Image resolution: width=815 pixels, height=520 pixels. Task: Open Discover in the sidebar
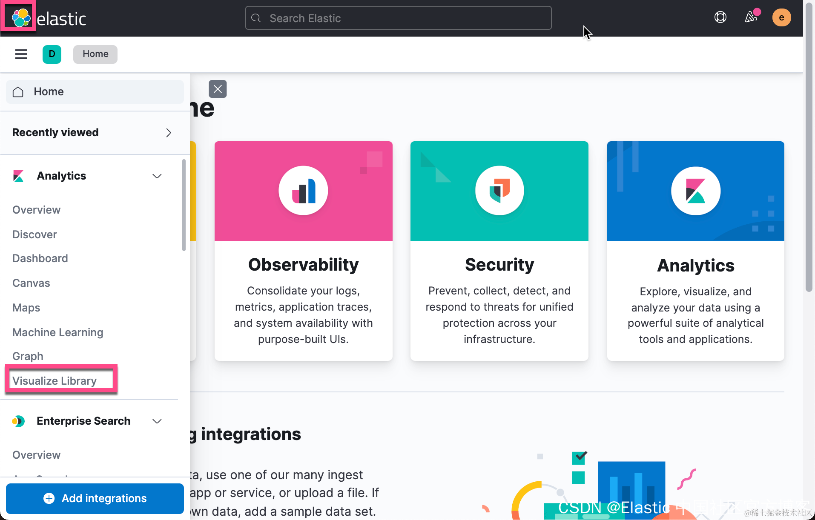coord(34,234)
